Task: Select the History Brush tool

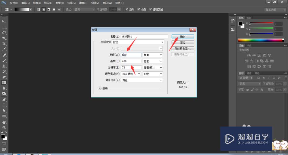Action: pyautogui.click(x=4, y=72)
